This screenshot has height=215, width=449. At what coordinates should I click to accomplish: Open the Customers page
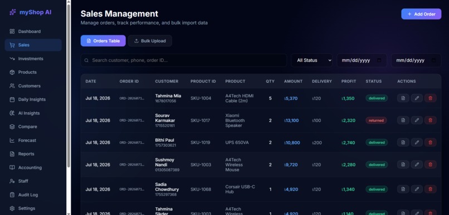[33, 86]
